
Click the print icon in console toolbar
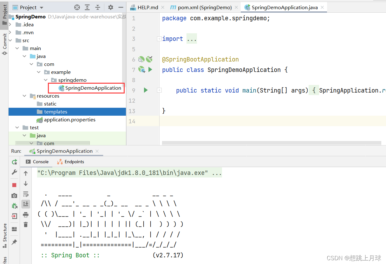[26, 215]
